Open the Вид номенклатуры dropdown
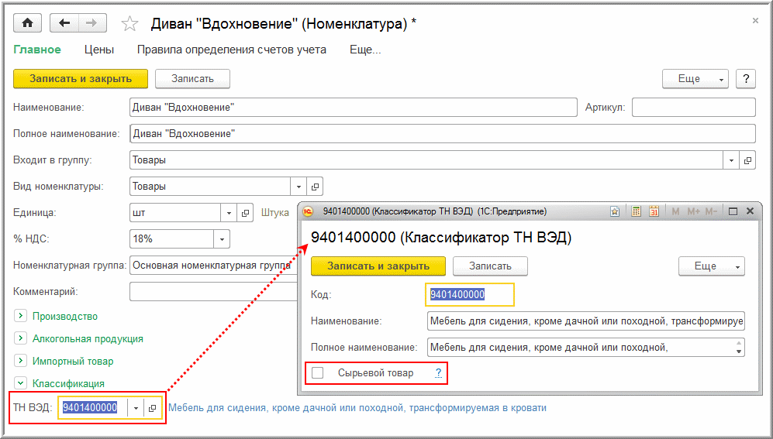 [x=299, y=187]
